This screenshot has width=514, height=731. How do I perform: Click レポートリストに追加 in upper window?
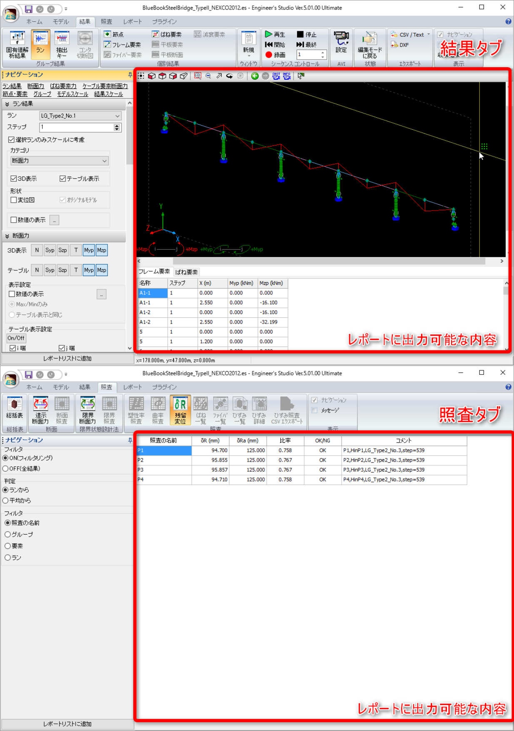tap(67, 359)
